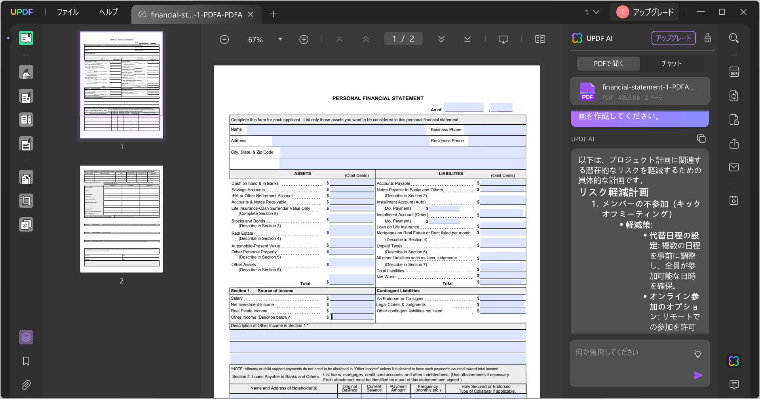Toggle the layers panel button
This screenshot has height=399, width=760.
26,337
